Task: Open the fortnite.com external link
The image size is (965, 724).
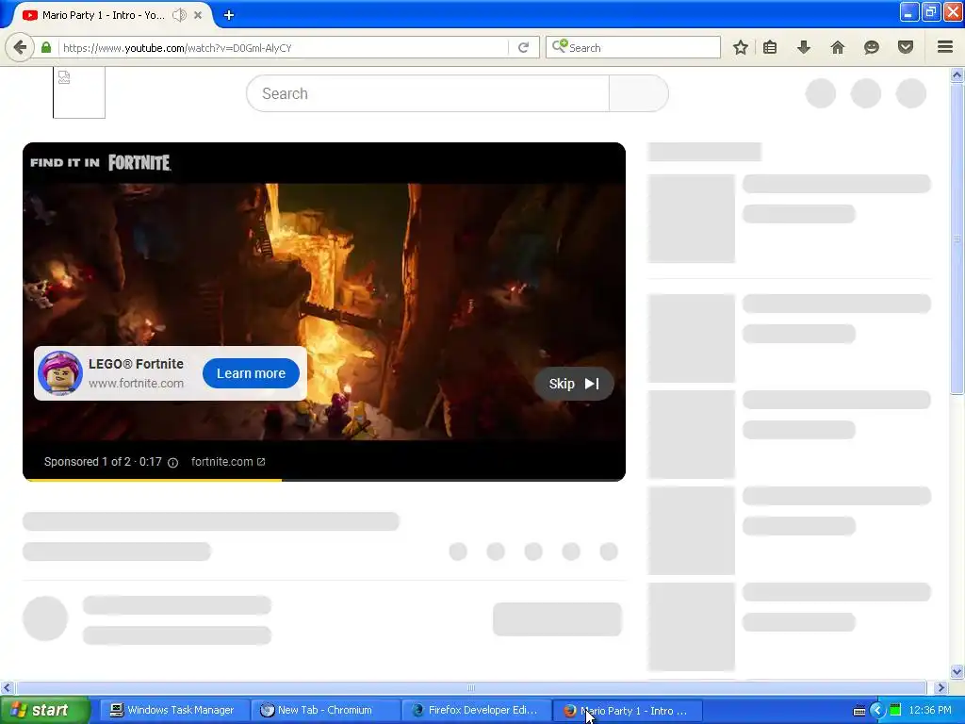Action: click(228, 462)
